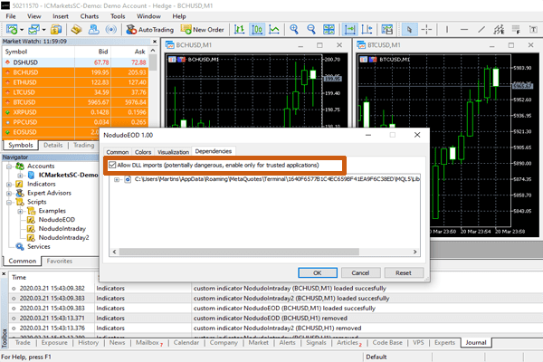The image size is (543, 362).
Task: Switch to the Visualization tab in dialog
Action: coord(173,152)
